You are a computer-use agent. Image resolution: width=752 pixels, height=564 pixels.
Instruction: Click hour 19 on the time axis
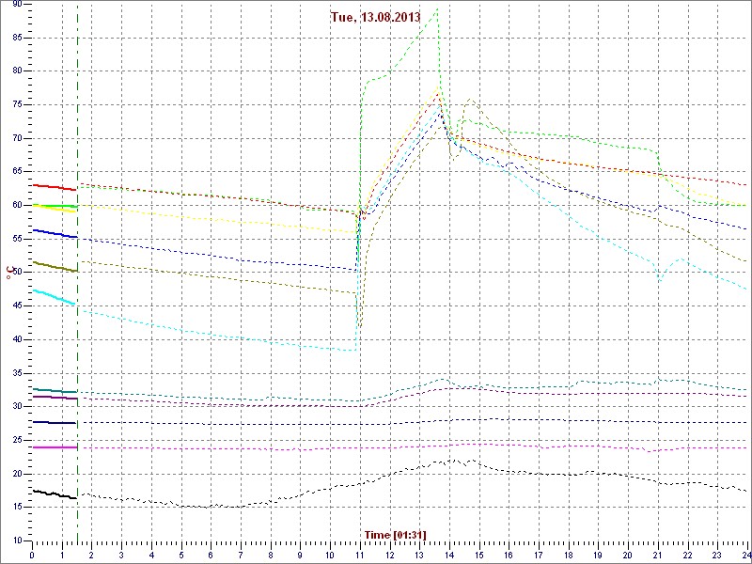pyautogui.click(x=599, y=555)
